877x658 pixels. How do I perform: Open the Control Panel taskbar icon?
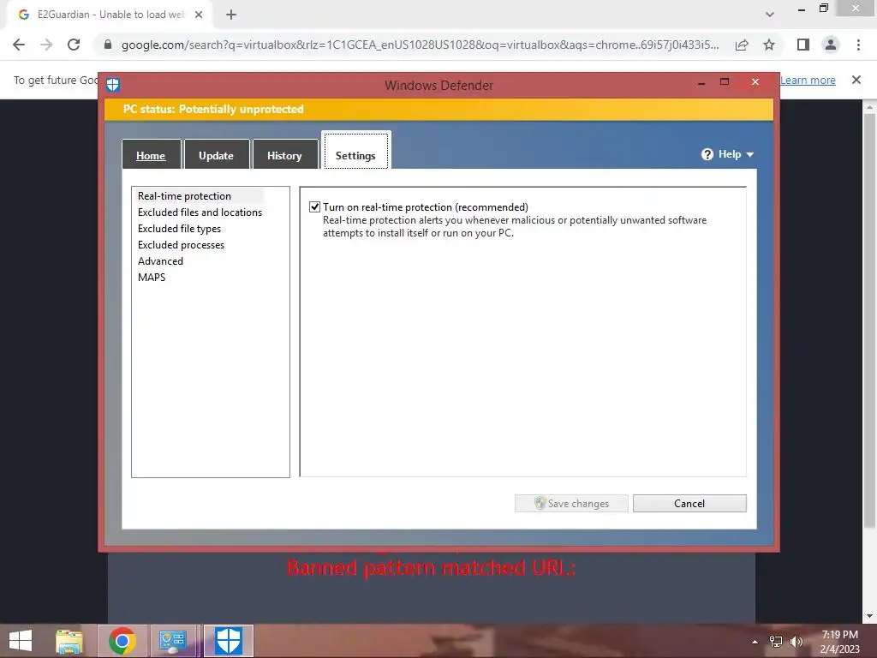point(172,641)
